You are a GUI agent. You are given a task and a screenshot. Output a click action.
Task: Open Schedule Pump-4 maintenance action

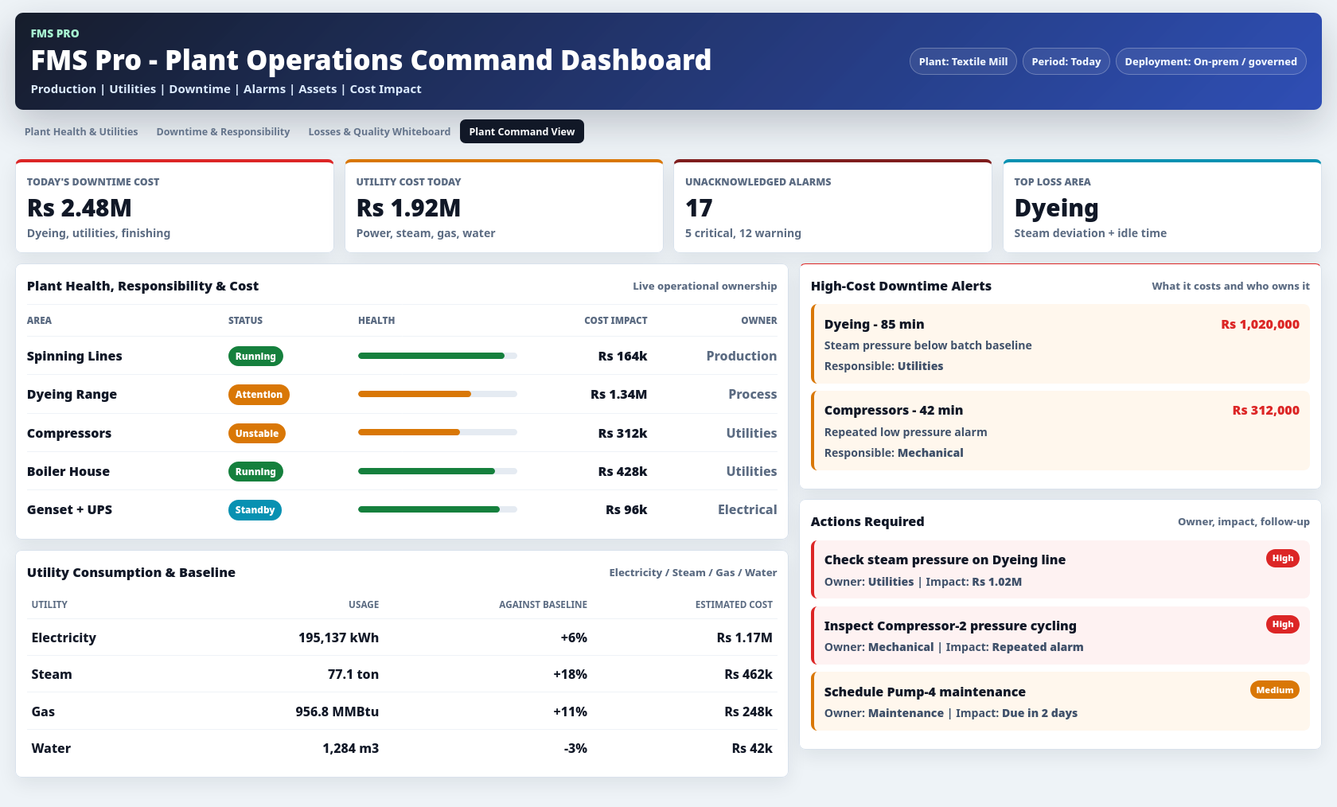pos(1060,701)
